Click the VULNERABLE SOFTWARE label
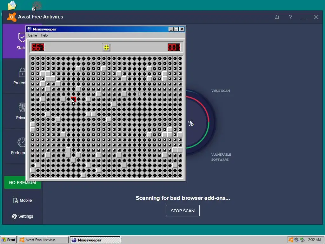This screenshot has width=325, height=244. click(221, 157)
